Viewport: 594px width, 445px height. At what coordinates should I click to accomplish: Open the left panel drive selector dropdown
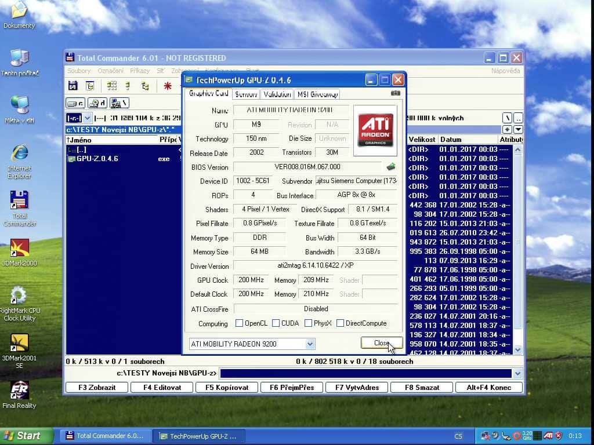click(87, 118)
